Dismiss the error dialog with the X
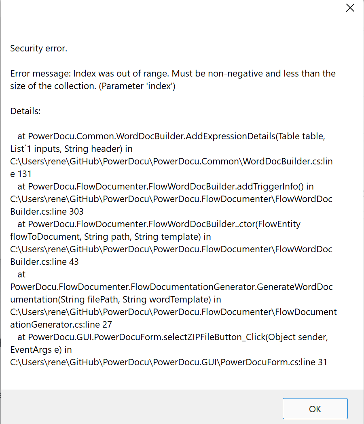Image resolution: width=364 pixels, height=424 pixels. [349, 8]
